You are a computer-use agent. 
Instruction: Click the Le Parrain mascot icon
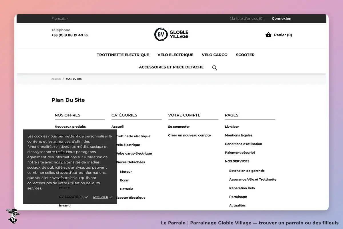[x=13, y=216]
